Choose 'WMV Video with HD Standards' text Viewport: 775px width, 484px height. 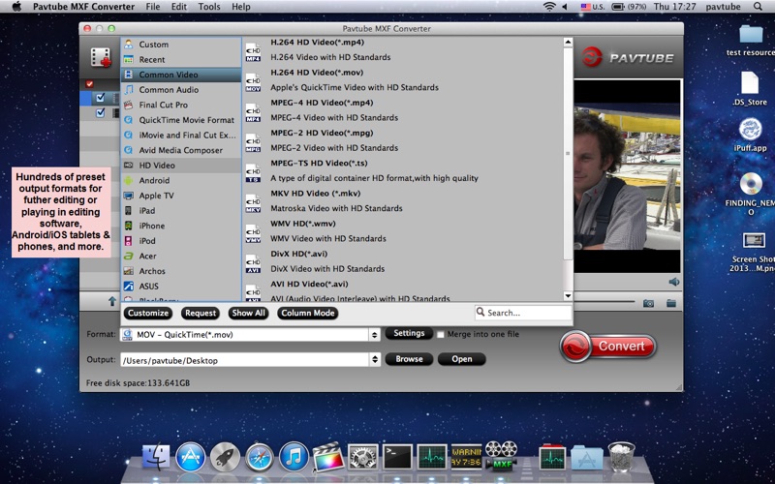coord(328,238)
